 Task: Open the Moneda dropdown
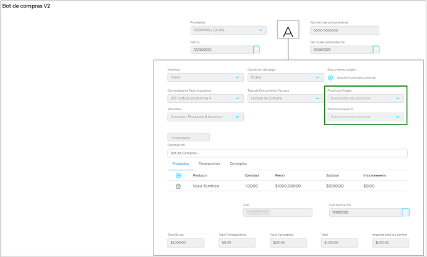click(x=238, y=78)
